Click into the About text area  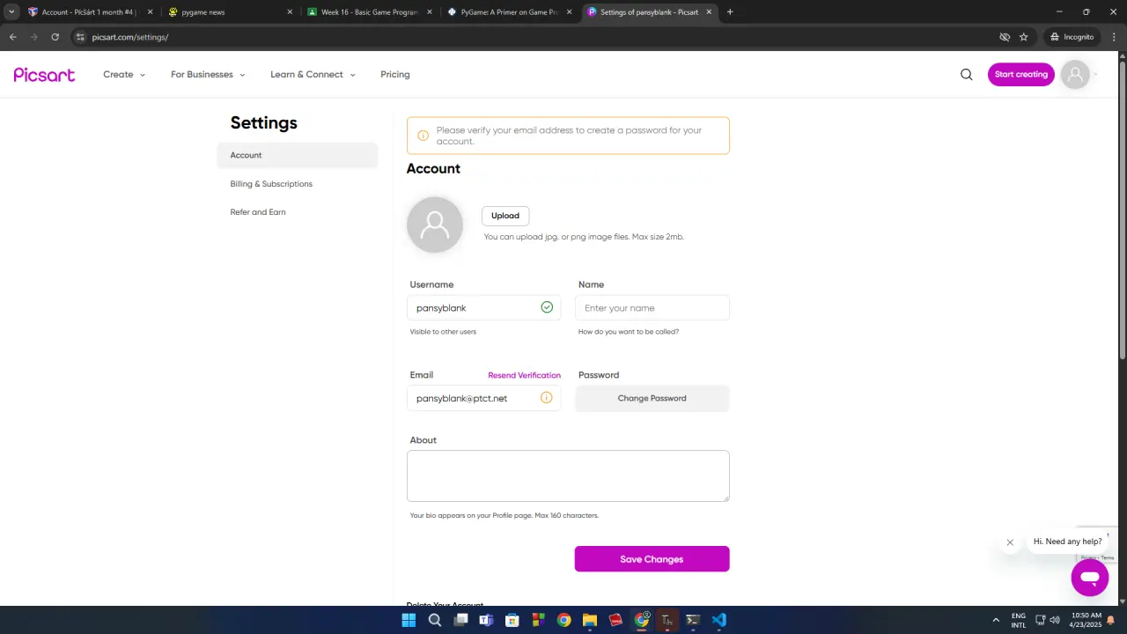[568, 475]
